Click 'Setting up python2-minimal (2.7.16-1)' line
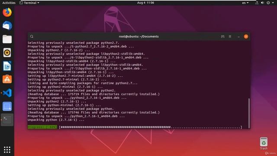Screen dimensions: 277x156 (x=65, y=87)
